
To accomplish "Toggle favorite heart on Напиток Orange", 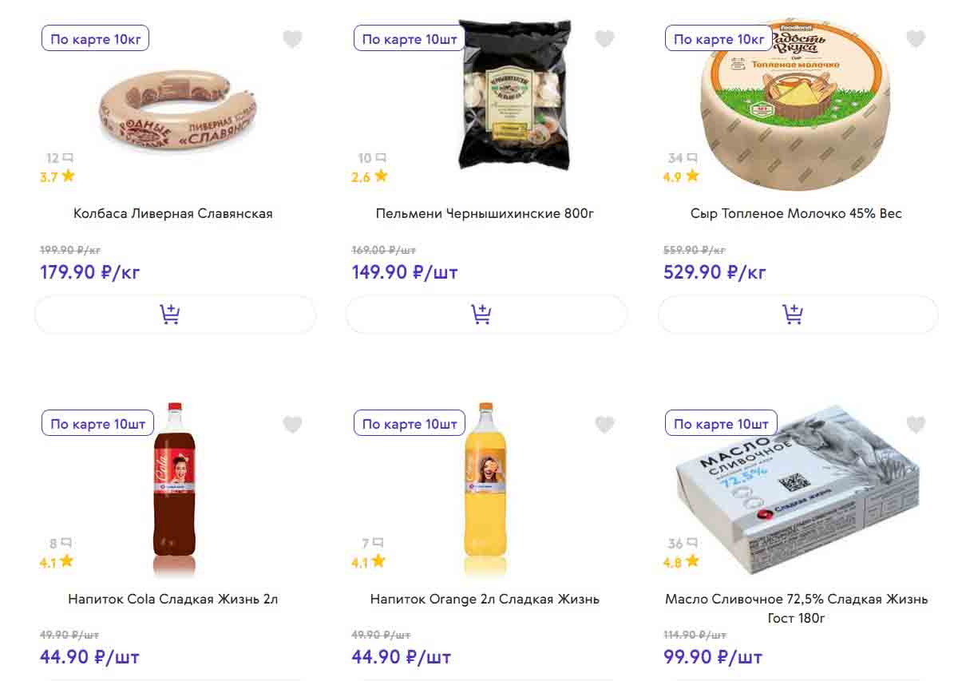I will click(x=604, y=425).
